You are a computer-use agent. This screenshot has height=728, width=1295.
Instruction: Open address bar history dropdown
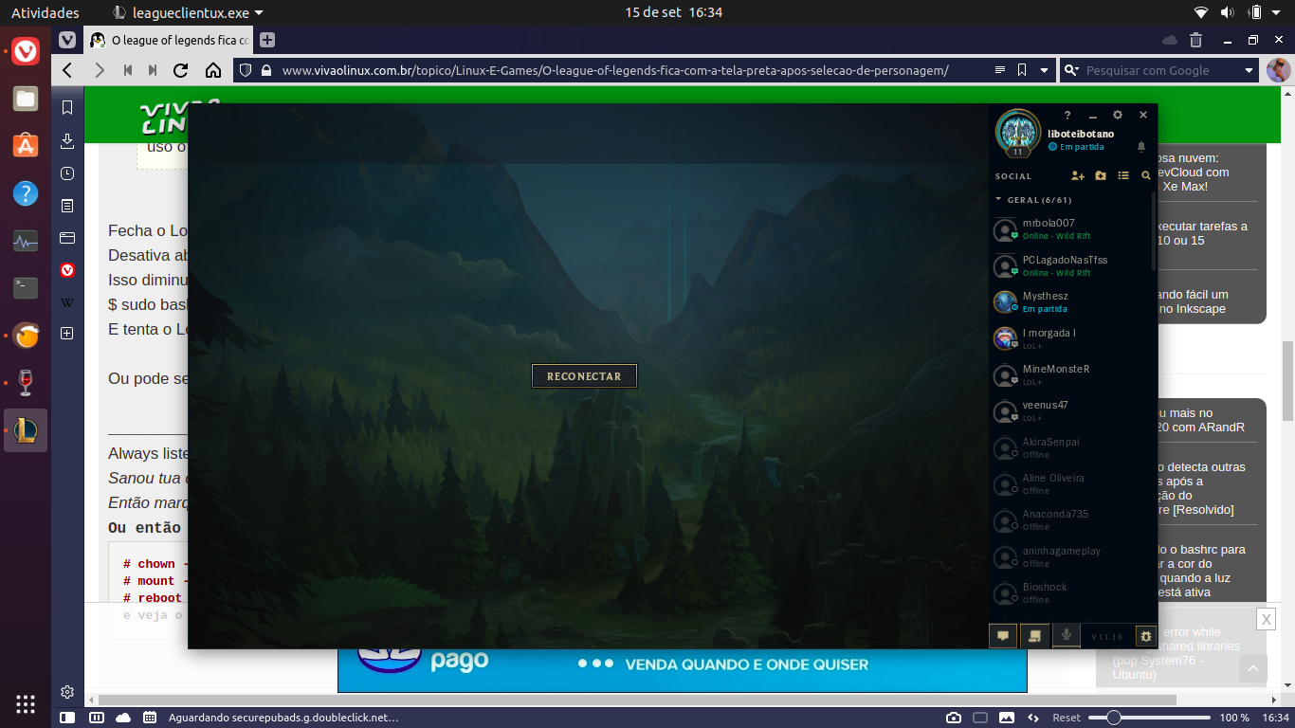(x=1044, y=70)
